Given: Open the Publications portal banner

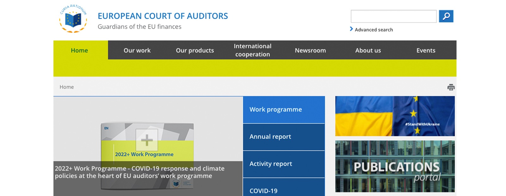Looking at the screenshot, I should coord(395,166).
